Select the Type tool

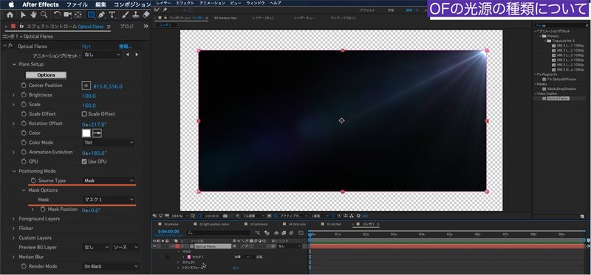(112, 15)
